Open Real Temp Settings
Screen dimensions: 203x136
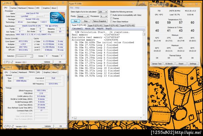pos(193,64)
